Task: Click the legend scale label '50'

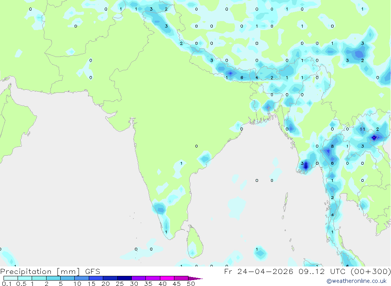Action: [x=191, y=284]
